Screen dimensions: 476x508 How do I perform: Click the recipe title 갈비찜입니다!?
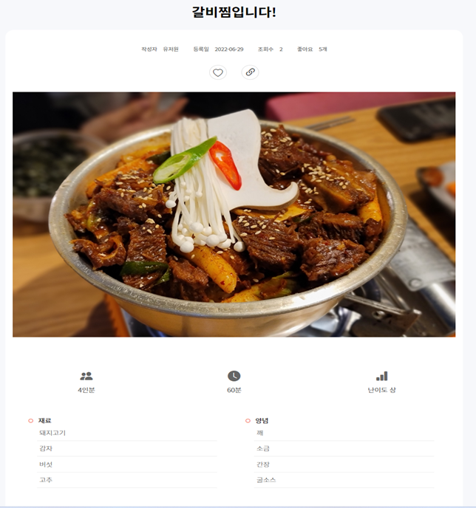click(x=234, y=13)
